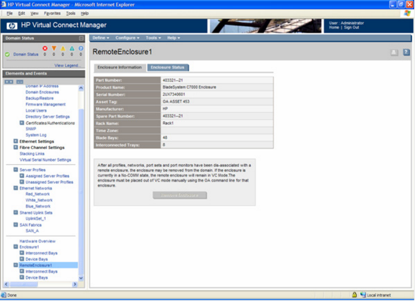The width and height of the screenshot is (415, 301).
Task: Collapse the Shared Uplink Sets node
Action: 16,212
